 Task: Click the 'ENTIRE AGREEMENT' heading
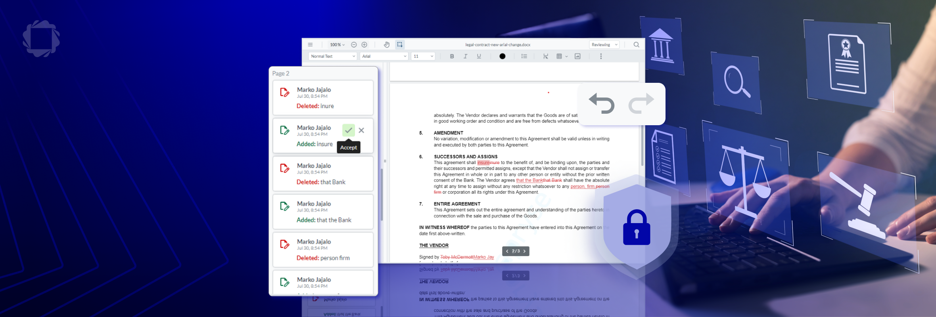pyautogui.click(x=457, y=204)
